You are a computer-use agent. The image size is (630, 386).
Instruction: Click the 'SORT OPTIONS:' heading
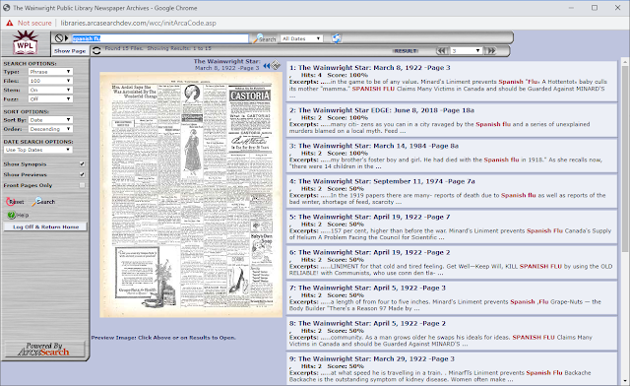(27, 111)
